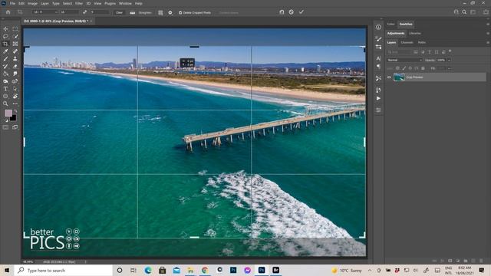Click the Clear button in options bar
491x276 pixels.
pos(120,12)
